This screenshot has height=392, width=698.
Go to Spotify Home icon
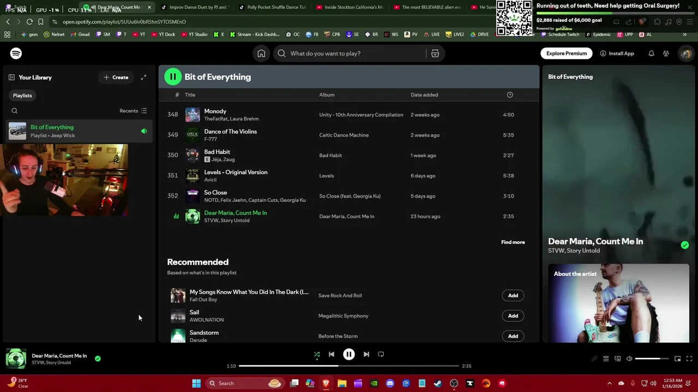[x=261, y=53]
